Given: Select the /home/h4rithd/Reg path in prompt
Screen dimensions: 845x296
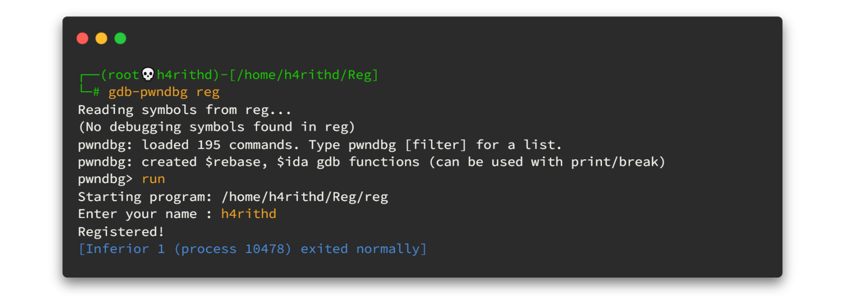Looking at the screenshot, I should point(304,75).
